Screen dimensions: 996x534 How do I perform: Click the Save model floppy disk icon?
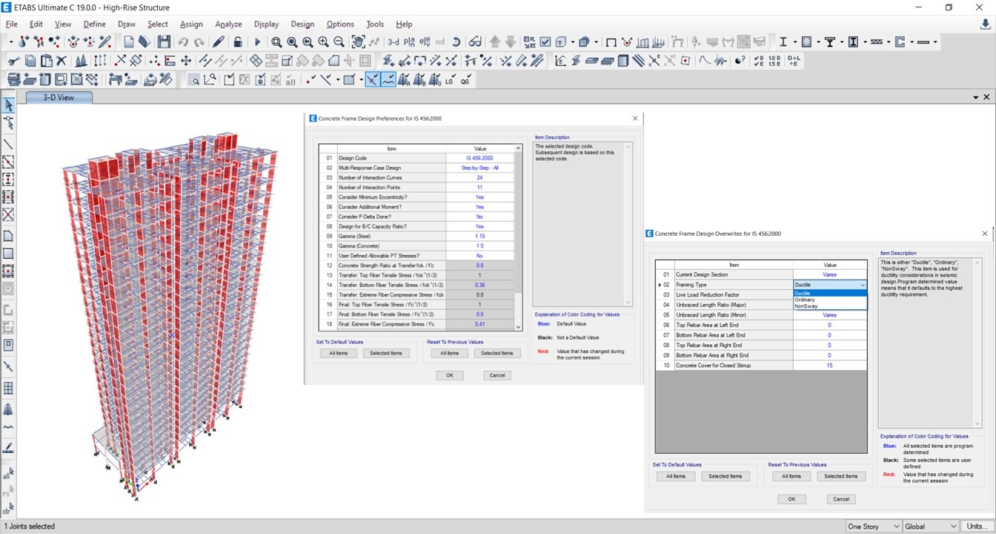(x=164, y=42)
